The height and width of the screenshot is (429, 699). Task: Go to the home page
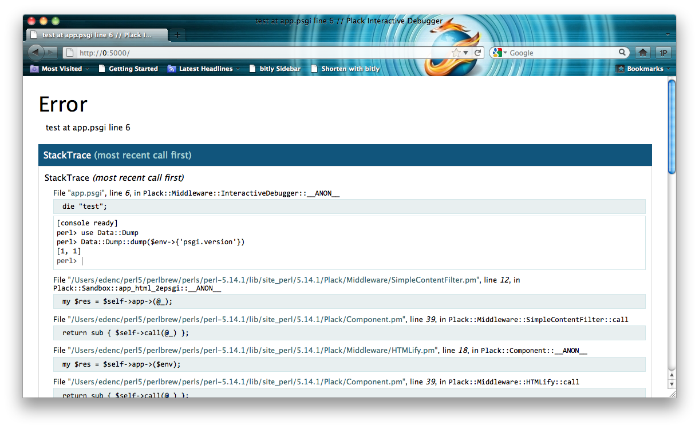point(643,53)
